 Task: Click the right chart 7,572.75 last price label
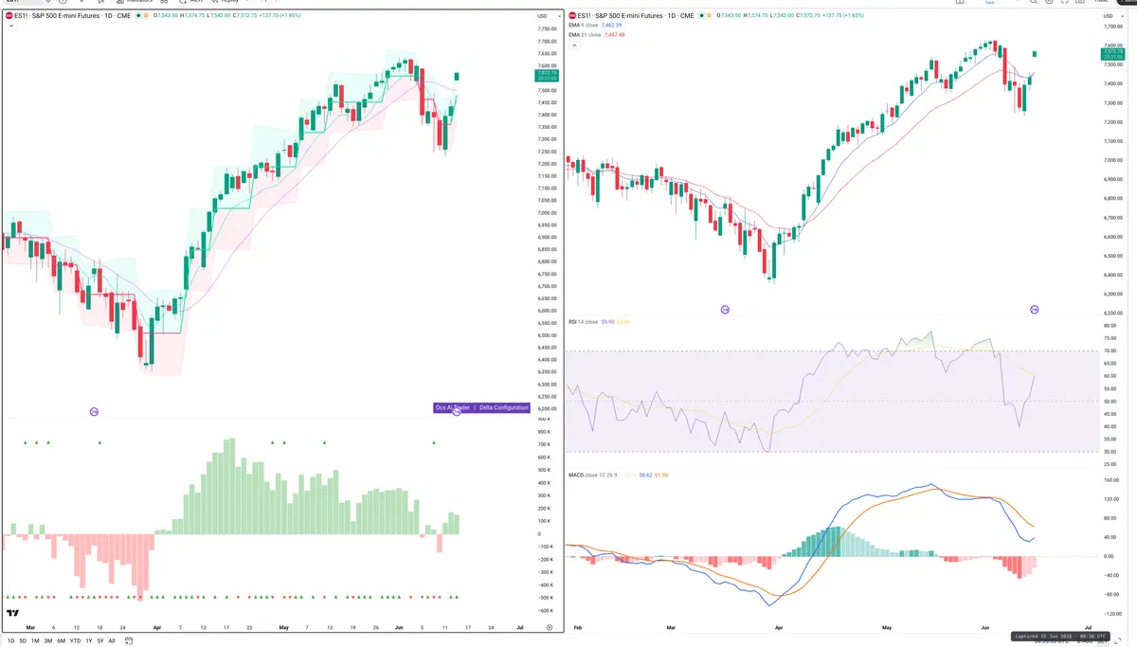[x=1112, y=52]
